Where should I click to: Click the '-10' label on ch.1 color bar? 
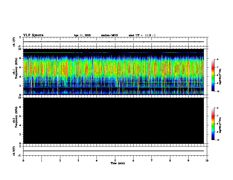pos(217,91)
